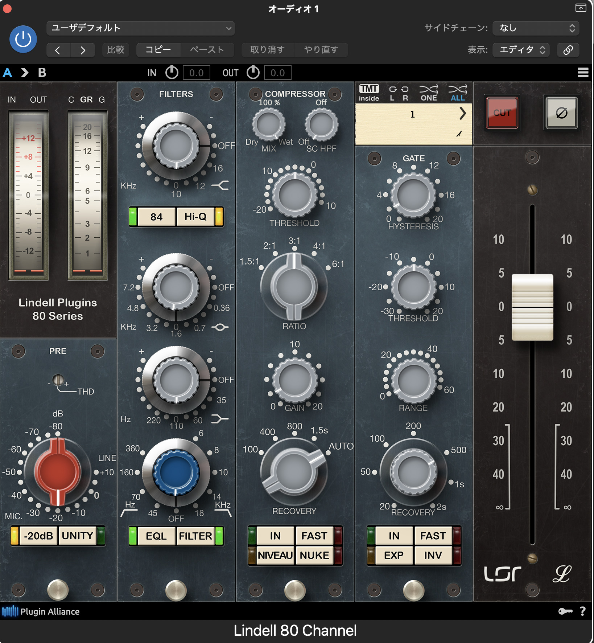Enable the gate IN button

[x=394, y=536]
